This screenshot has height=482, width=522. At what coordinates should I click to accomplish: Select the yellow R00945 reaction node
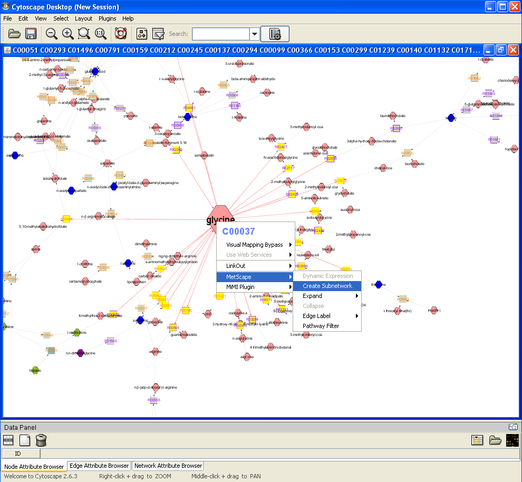[x=66, y=219]
